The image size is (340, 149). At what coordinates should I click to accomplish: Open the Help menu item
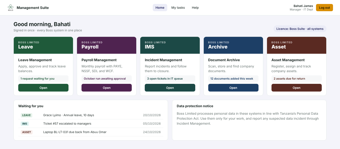pyautogui.click(x=195, y=8)
